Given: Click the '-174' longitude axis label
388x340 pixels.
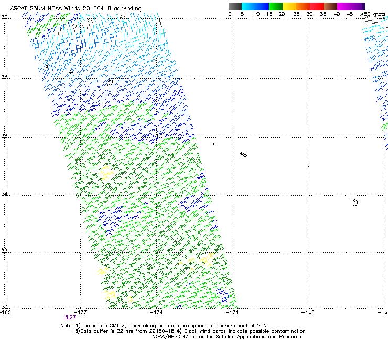Looking at the screenshot, I should coord(156,312).
